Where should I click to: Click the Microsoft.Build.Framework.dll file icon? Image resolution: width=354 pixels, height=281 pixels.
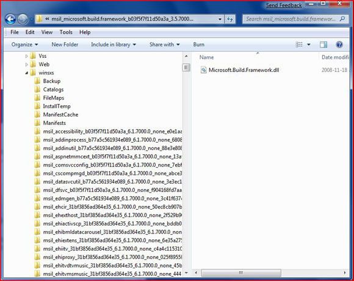pyautogui.click(x=203, y=70)
